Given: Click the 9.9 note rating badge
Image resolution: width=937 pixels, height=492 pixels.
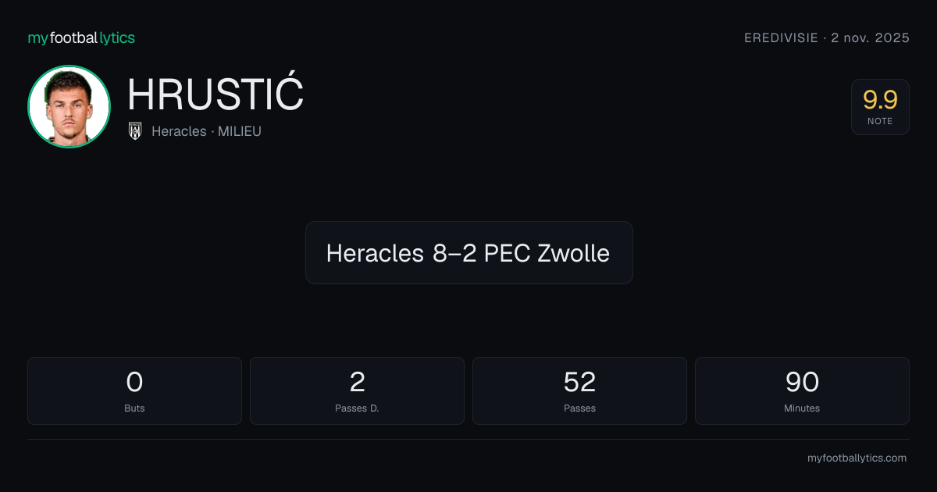Looking at the screenshot, I should tap(880, 107).
